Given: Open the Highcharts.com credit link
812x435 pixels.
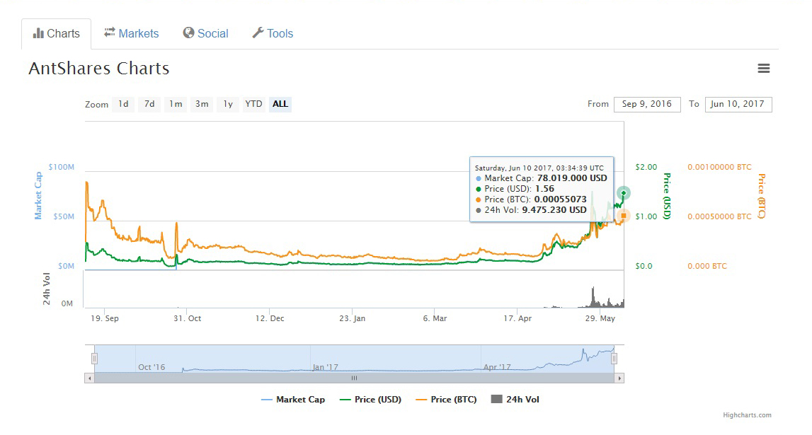Looking at the screenshot, I should [748, 414].
